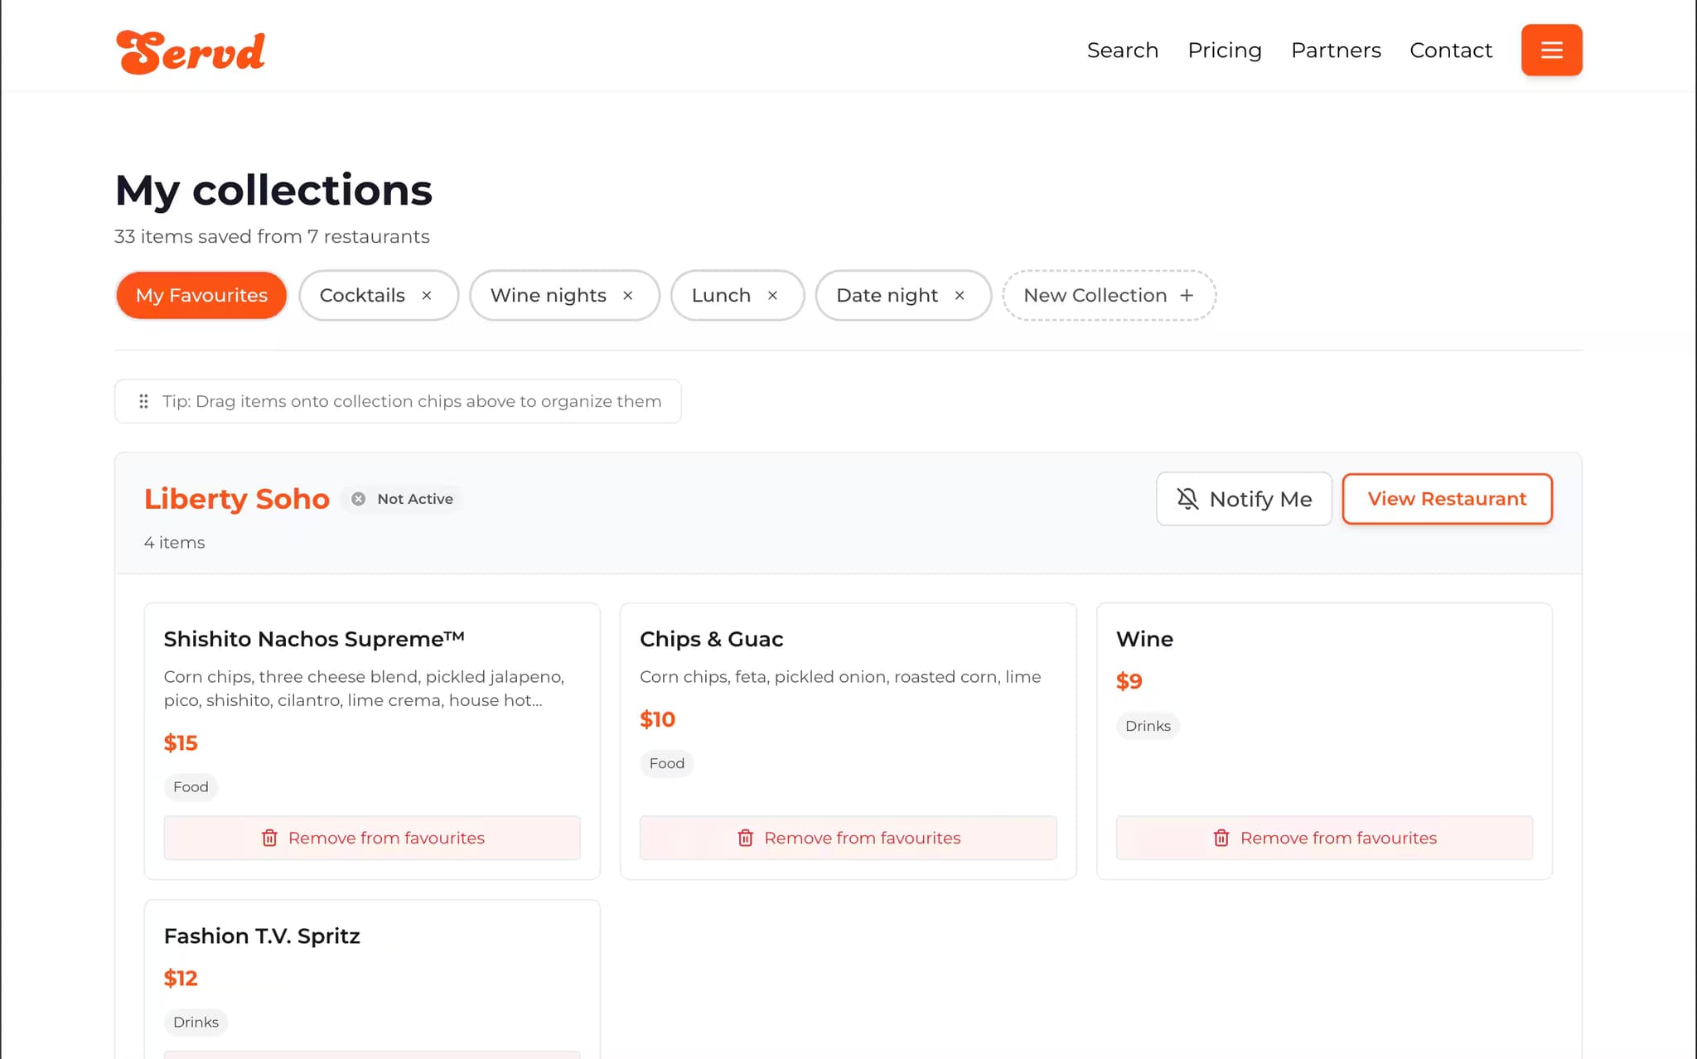
Task: Click the Fashion T.V. Spritz item title
Action: coord(262,936)
